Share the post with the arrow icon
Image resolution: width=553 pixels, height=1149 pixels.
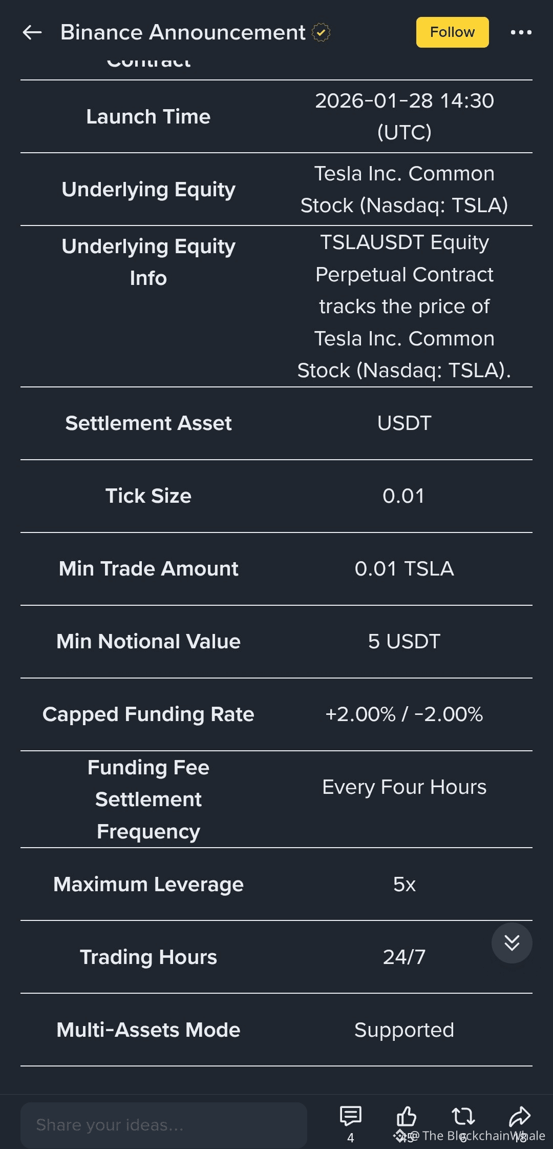click(x=520, y=1116)
